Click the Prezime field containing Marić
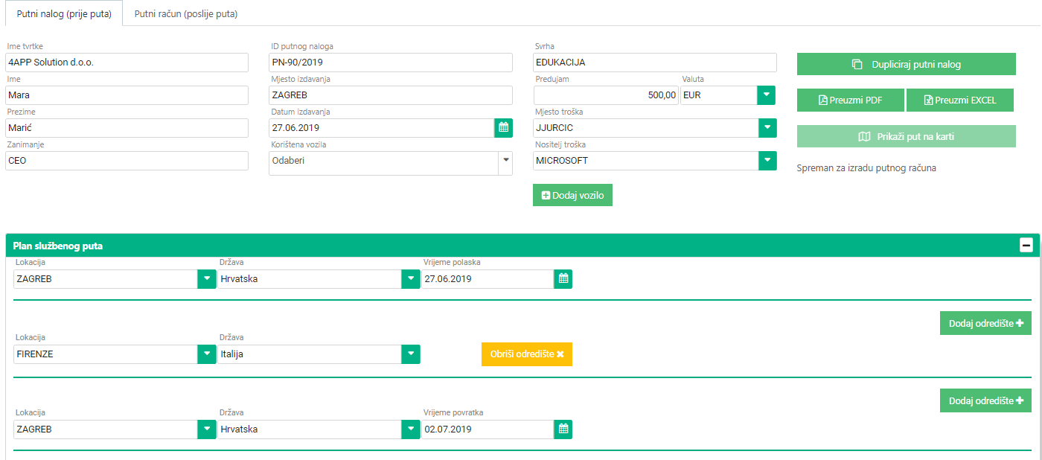The image size is (1042, 460). pos(127,128)
